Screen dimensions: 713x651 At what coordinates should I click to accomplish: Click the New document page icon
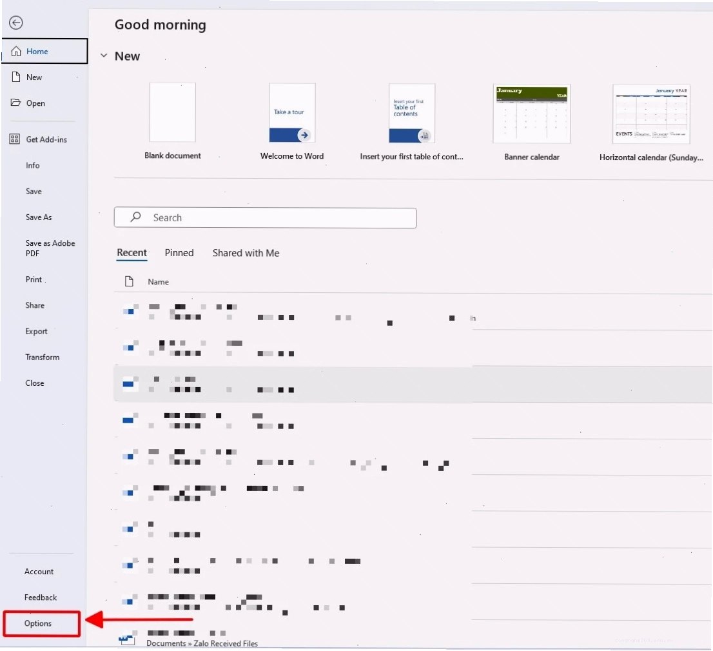[16, 77]
